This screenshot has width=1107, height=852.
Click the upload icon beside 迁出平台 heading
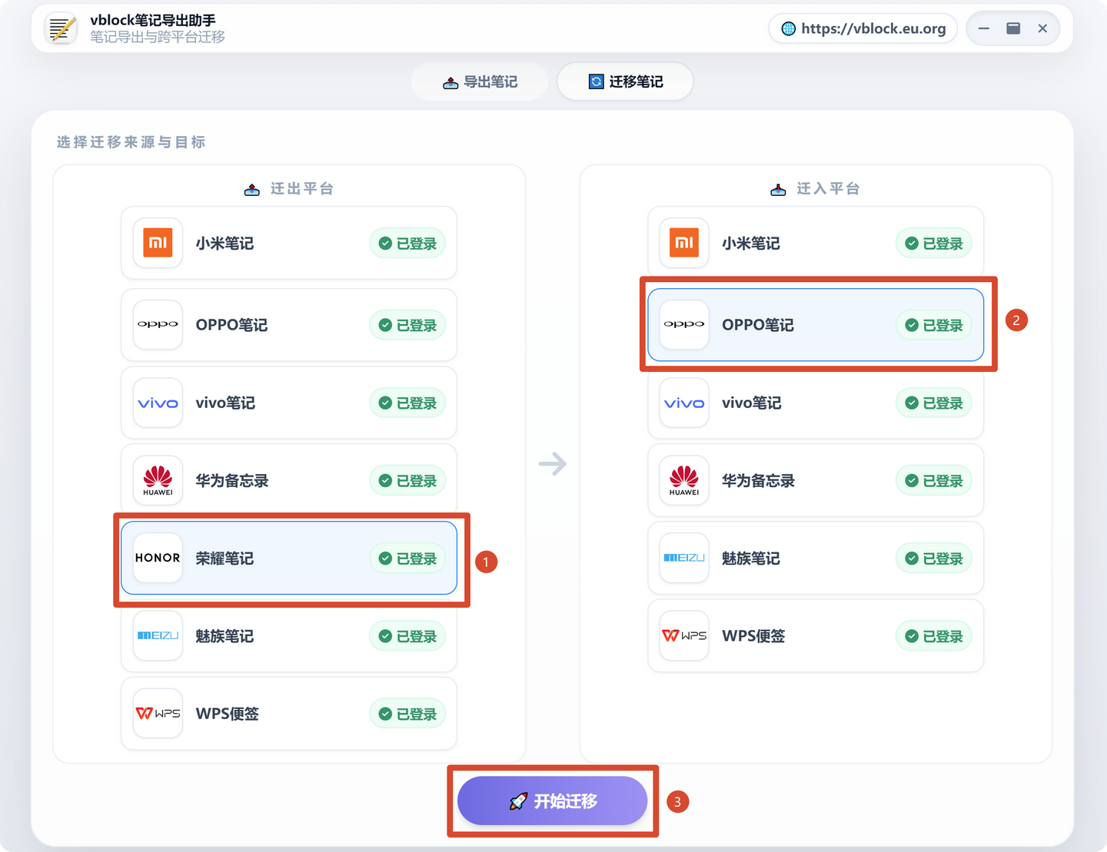251,189
